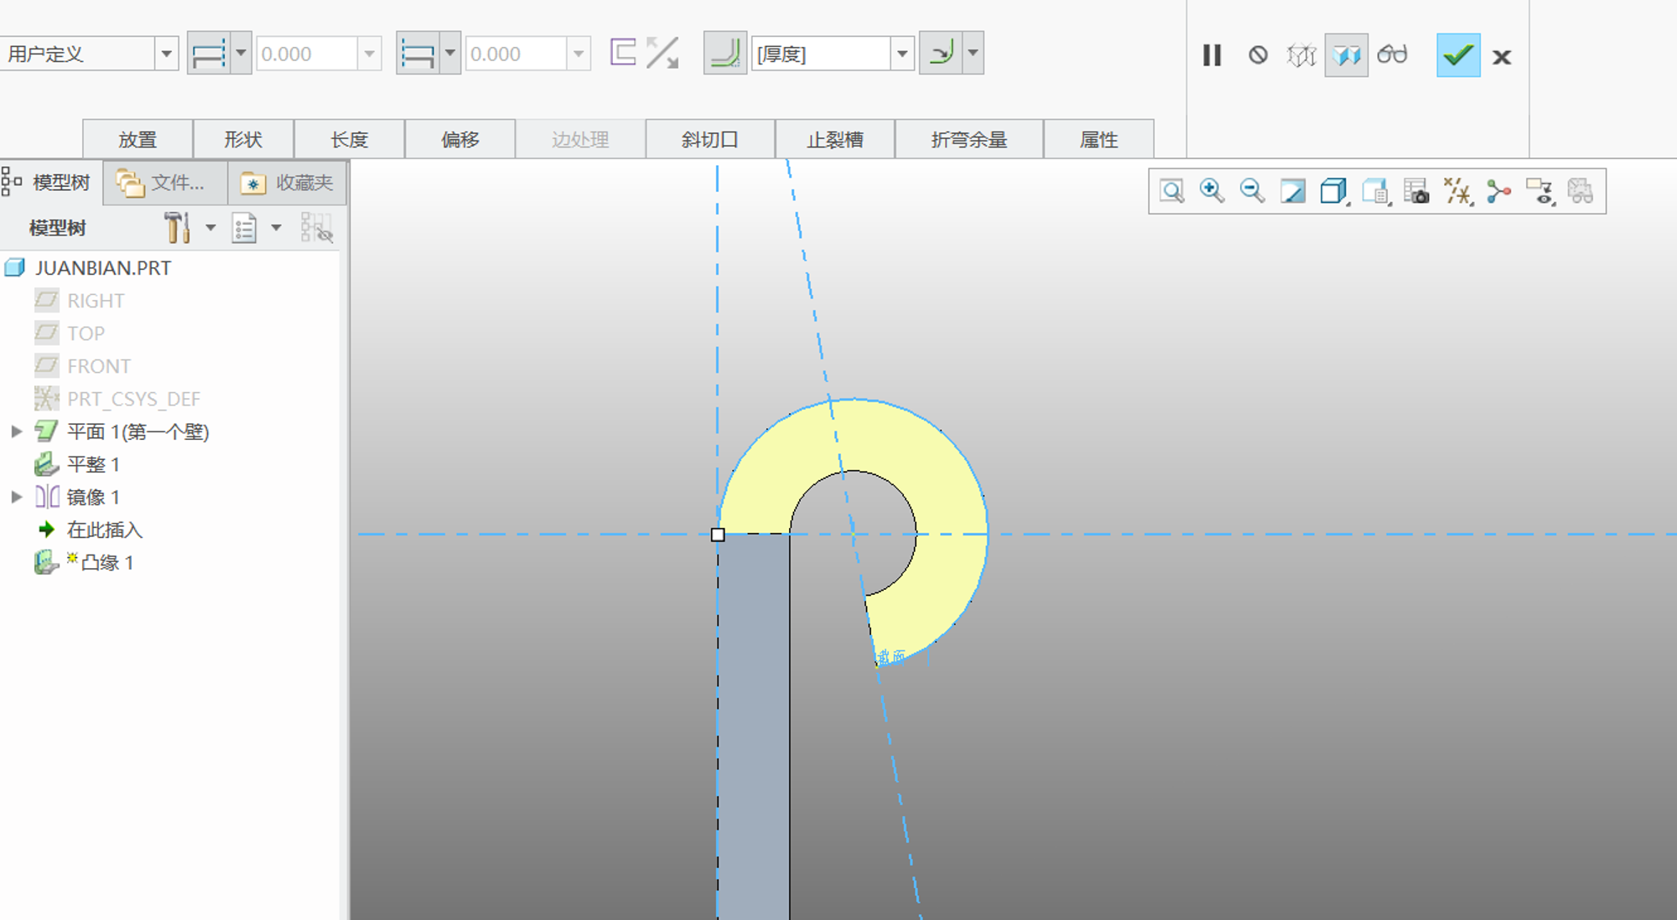The height and width of the screenshot is (920, 1677).
Task: Select the no-preview mode icon
Action: click(x=1258, y=55)
